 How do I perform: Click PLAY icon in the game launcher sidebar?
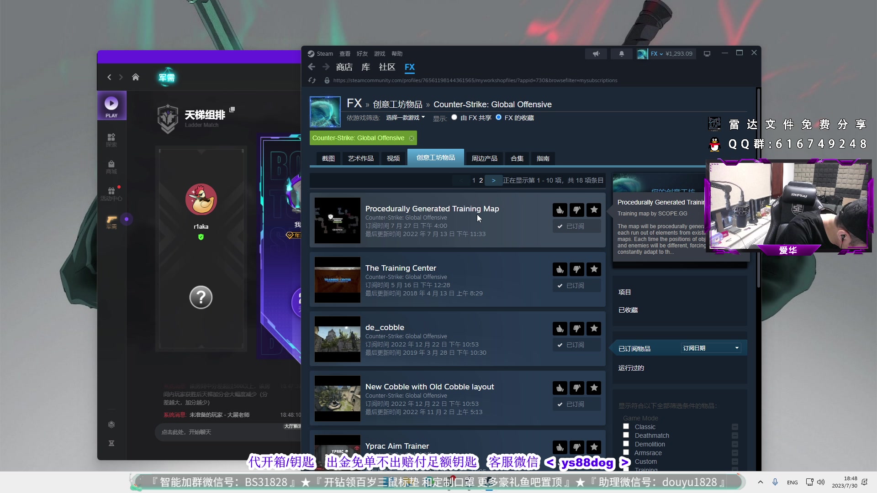point(111,106)
